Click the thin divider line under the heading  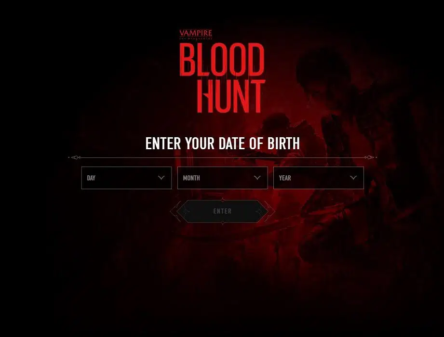223,157
